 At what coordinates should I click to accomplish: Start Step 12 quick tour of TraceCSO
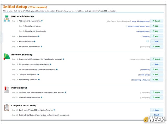(x=157, y=110)
